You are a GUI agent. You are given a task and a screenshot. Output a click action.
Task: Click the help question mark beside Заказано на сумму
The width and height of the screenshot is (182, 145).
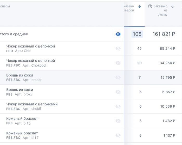pyautogui.click(x=150, y=7)
